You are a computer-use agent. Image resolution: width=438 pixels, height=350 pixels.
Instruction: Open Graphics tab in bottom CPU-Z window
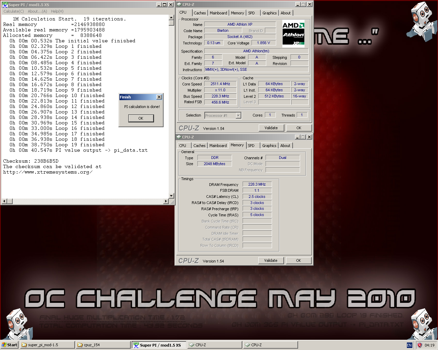pos(269,146)
